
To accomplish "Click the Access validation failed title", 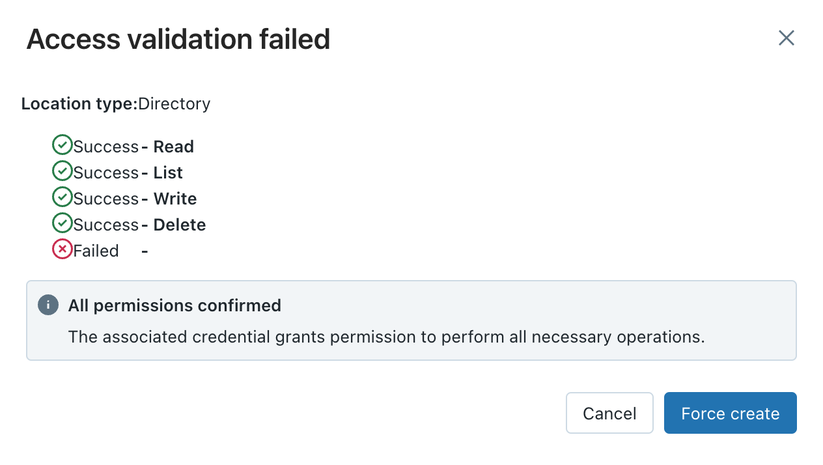I will [178, 39].
